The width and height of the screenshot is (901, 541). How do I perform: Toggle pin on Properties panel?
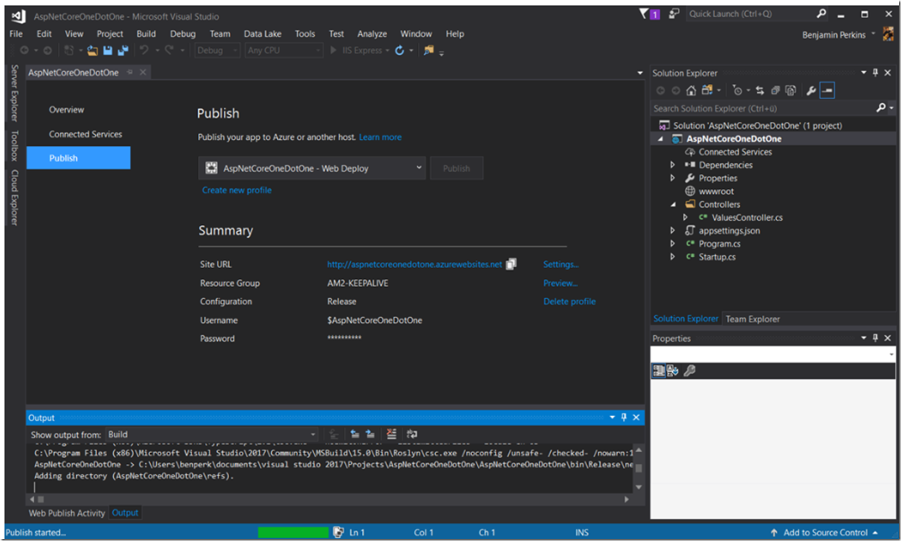[x=876, y=338]
